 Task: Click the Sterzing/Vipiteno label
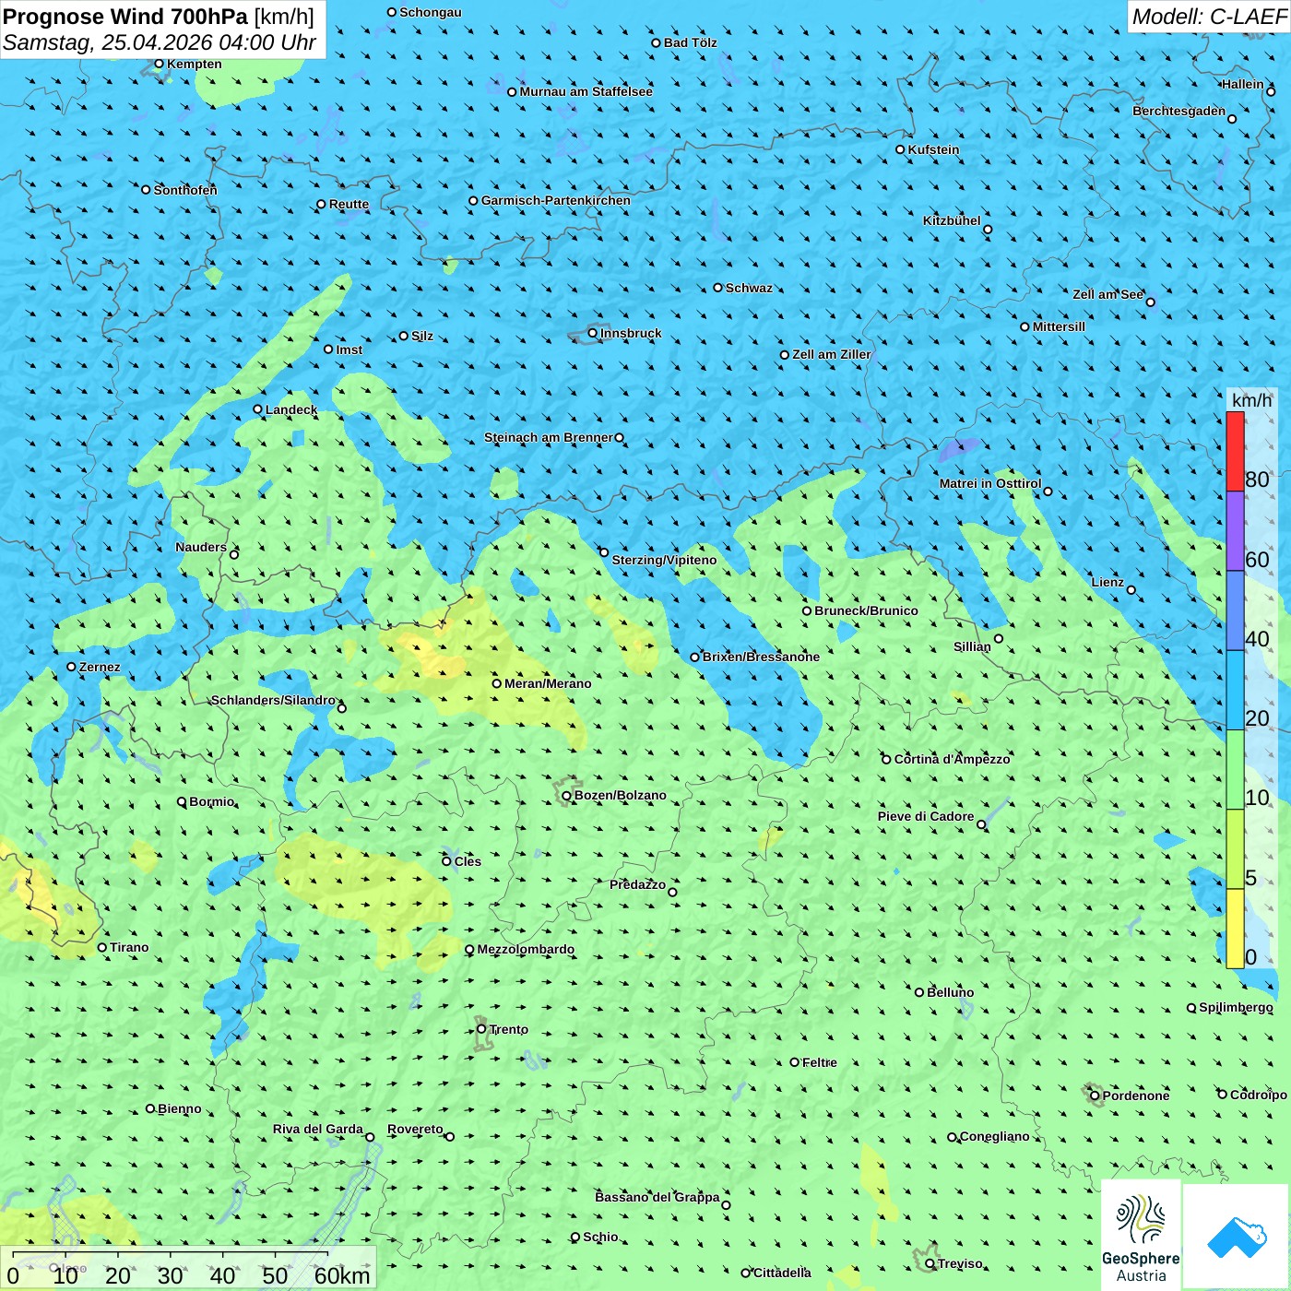click(x=664, y=560)
